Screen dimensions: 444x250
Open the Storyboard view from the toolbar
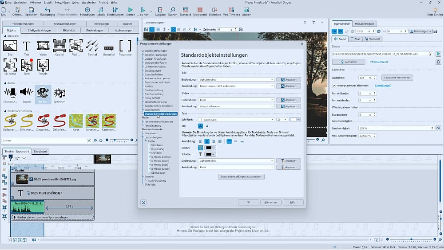pyautogui.click(x=200, y=11)
